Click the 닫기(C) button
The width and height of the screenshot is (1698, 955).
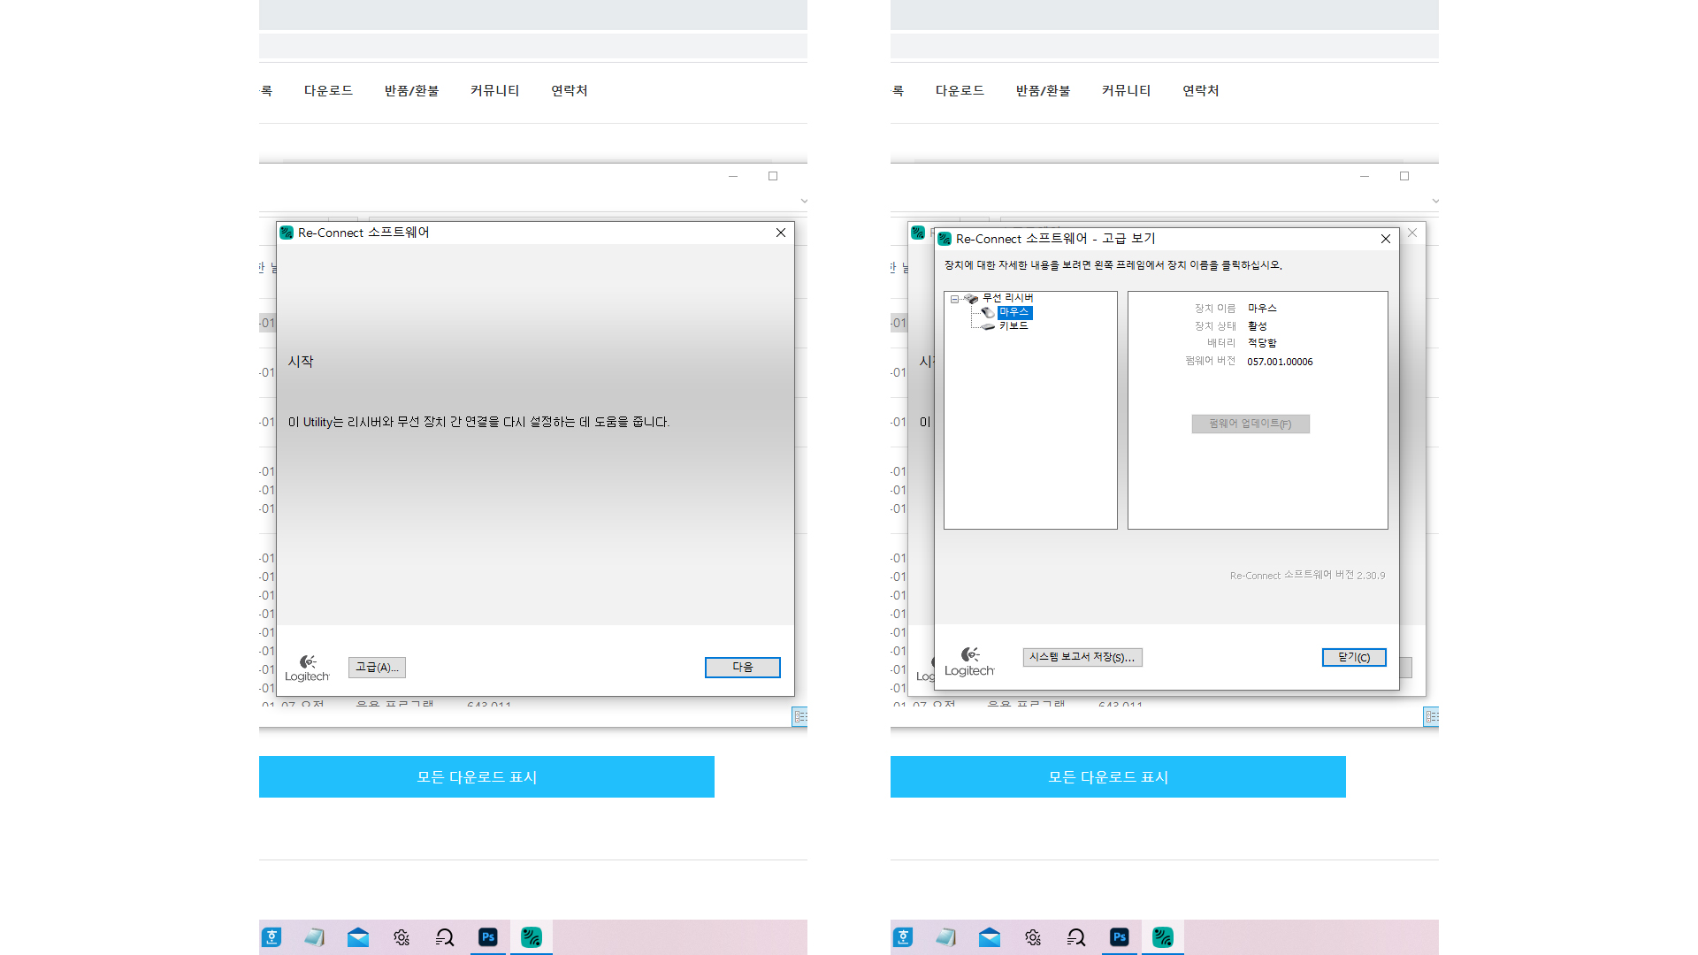pyautogui.click(x=1353, y=657)
